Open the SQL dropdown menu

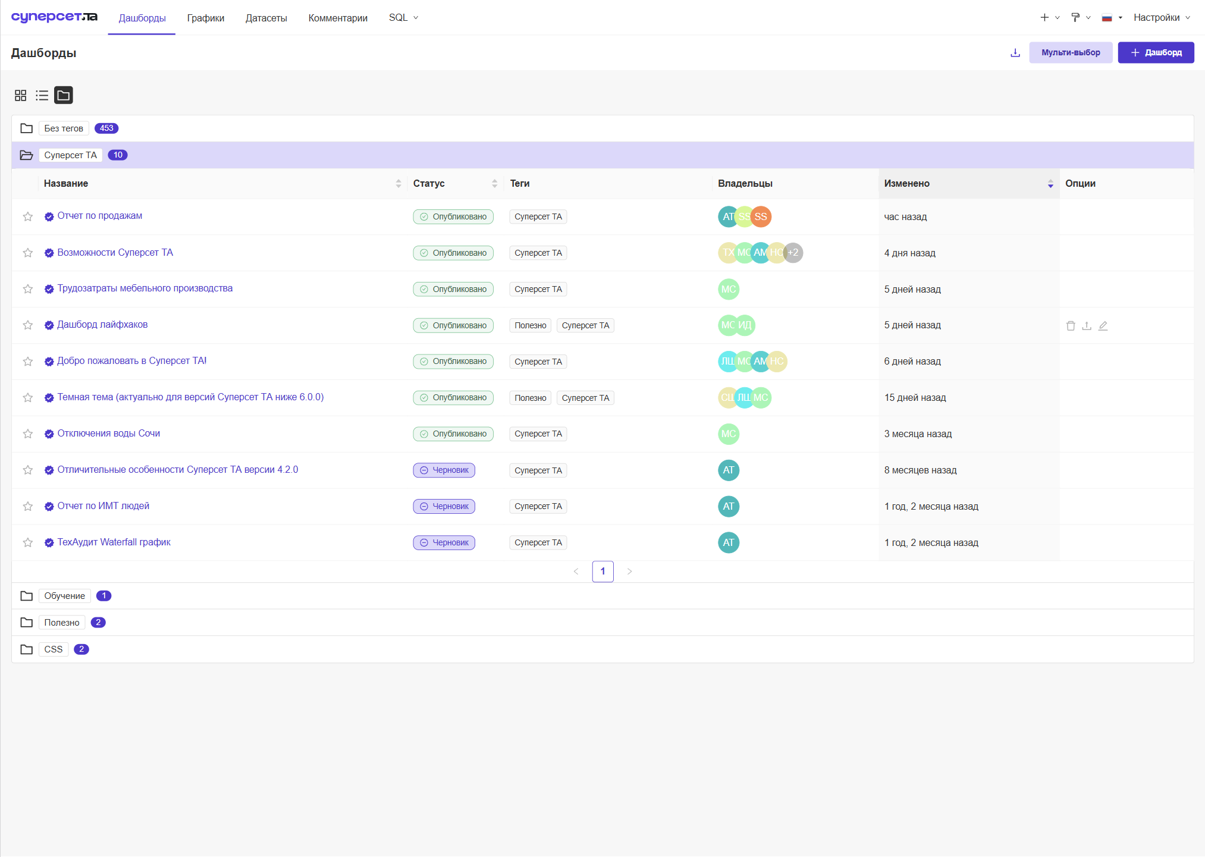coord(403,17)
